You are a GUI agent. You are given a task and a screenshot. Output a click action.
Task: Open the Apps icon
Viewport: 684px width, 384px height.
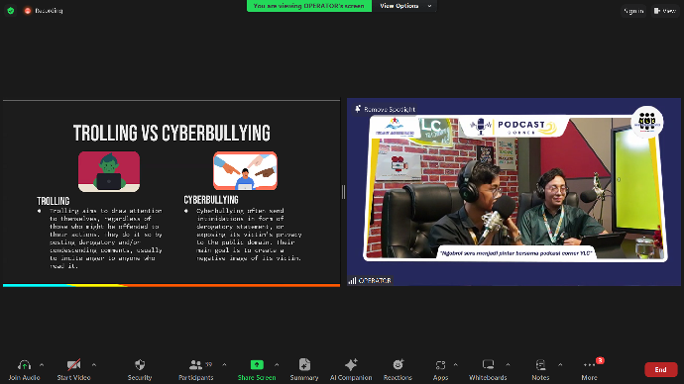pos(440,365)
